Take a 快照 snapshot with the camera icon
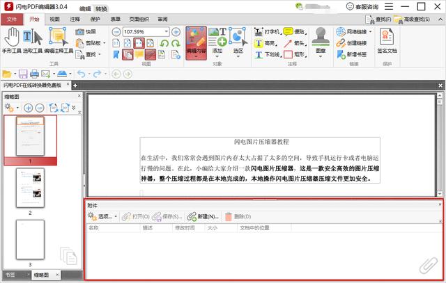Viewport: 446px width, 283px height. pyautogui.click(x=86, y=32)
